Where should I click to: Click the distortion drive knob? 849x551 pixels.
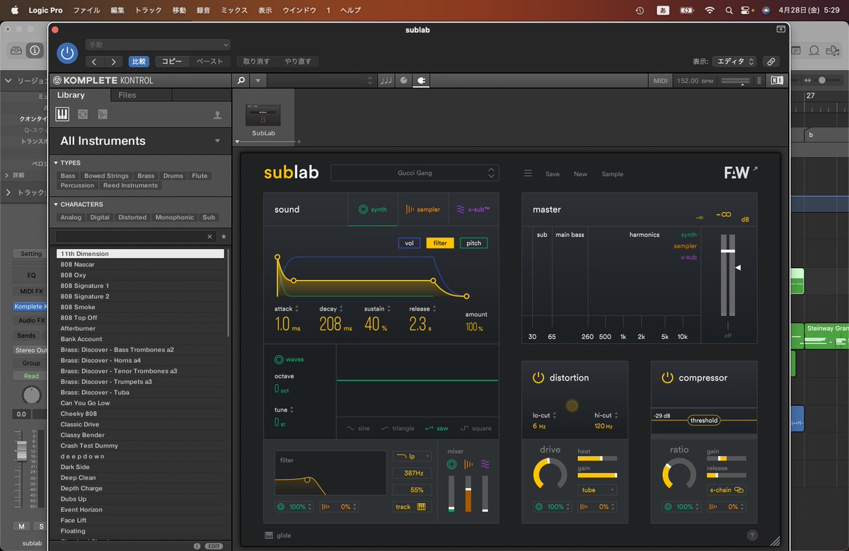coord(550,473)
